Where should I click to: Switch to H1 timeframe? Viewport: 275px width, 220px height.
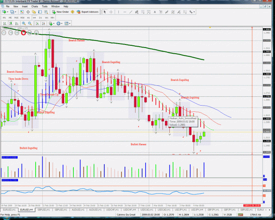29,18
